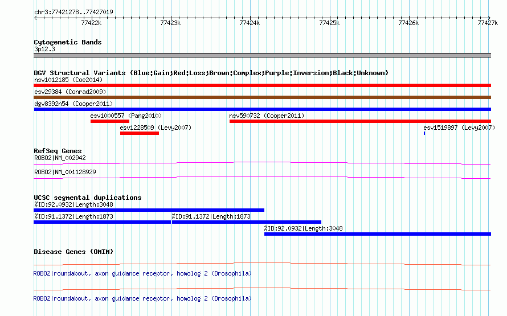Click the Disease Genes (OMIM) track title
507x316 pixels.
[x=73, y=252]
